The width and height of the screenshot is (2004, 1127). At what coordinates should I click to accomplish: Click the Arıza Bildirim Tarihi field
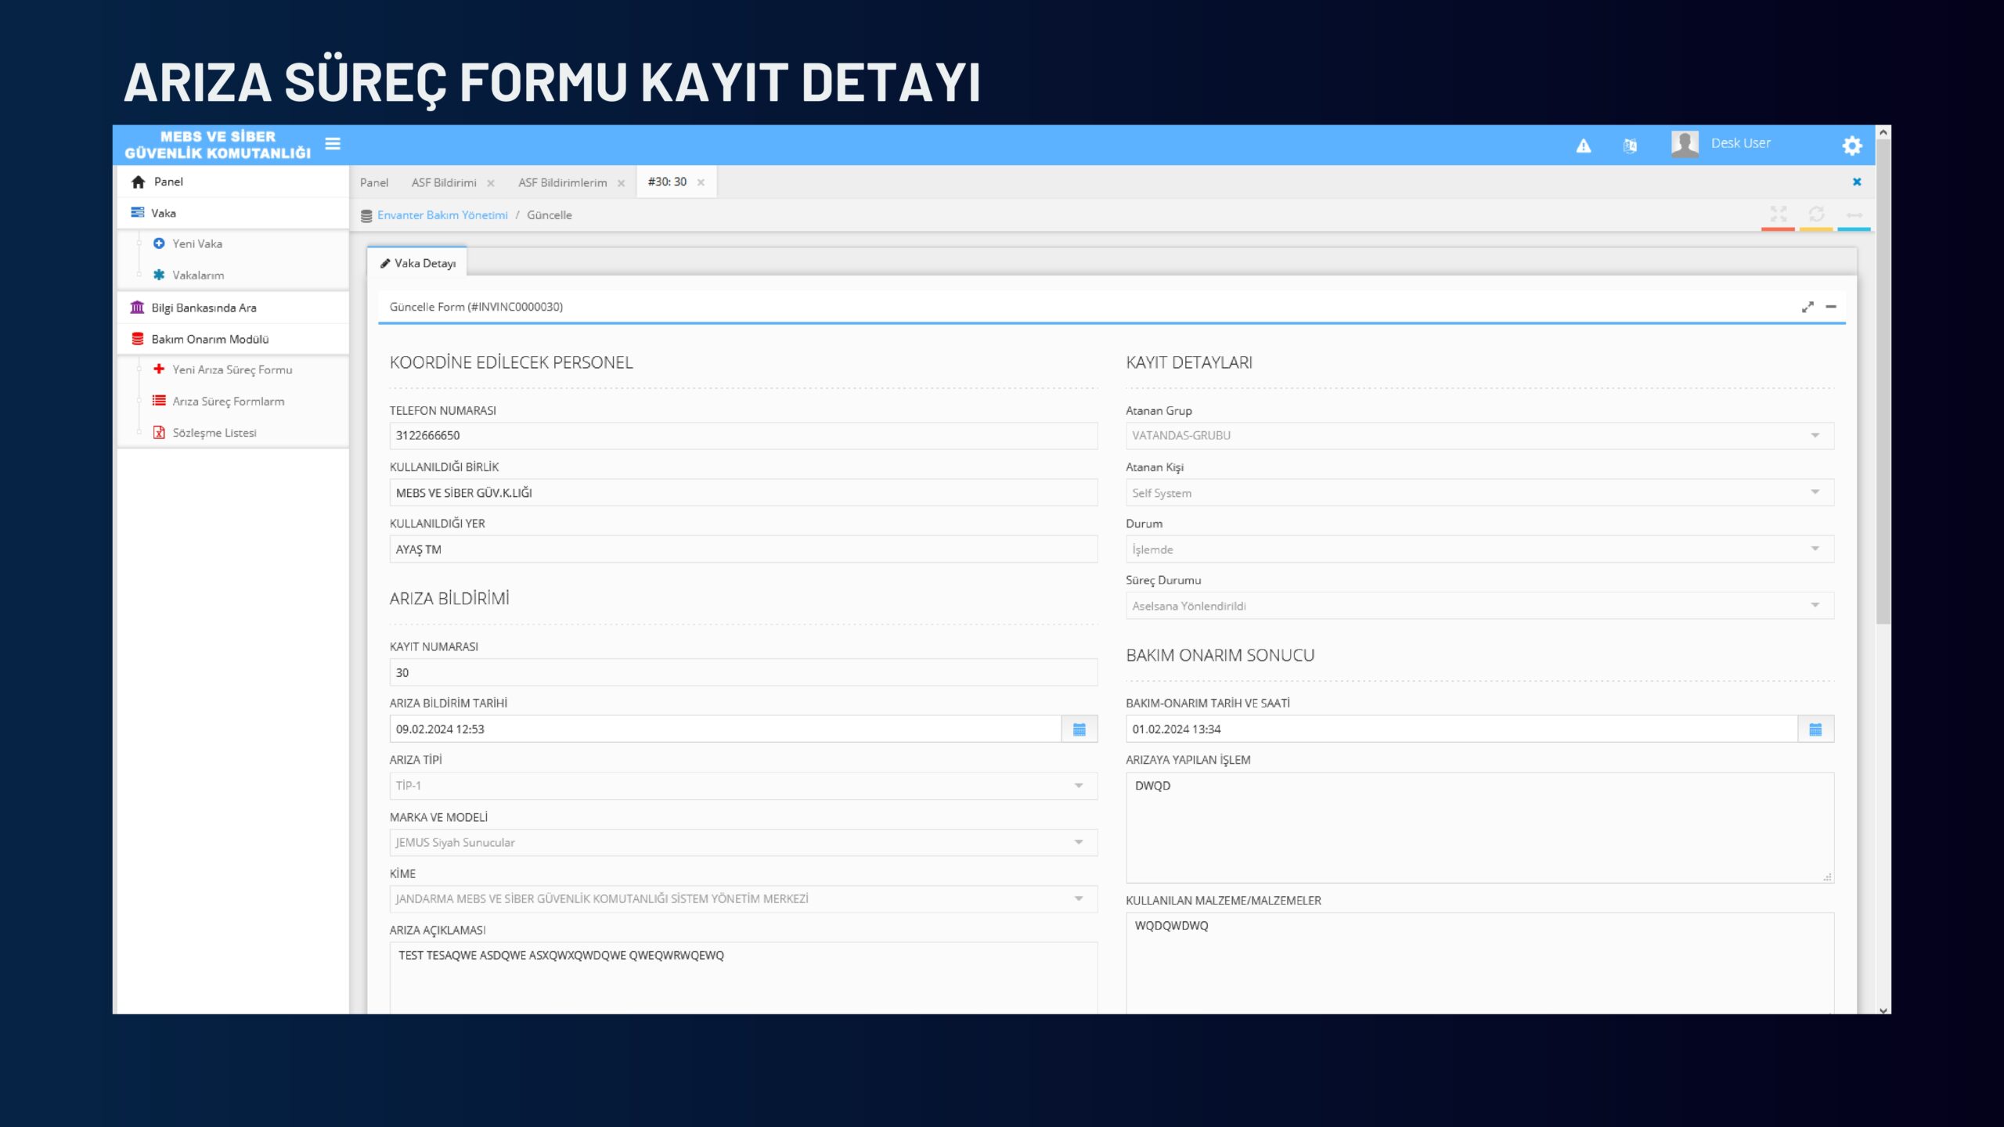pos(726,729)
